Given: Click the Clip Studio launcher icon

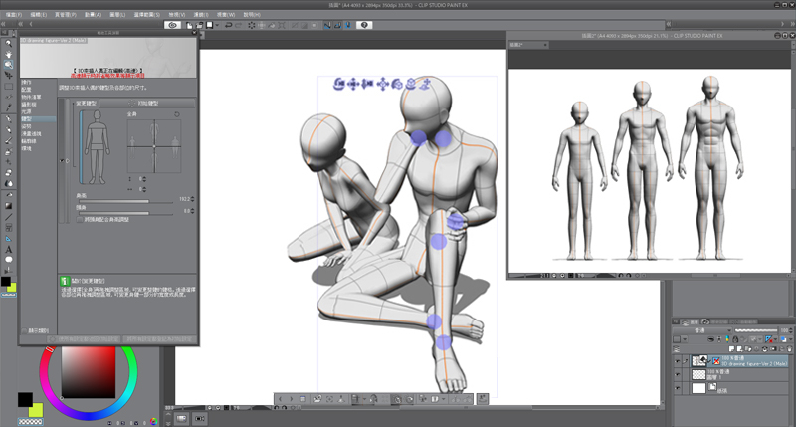Looking at the screenshot, I should [x=174, y=25].
